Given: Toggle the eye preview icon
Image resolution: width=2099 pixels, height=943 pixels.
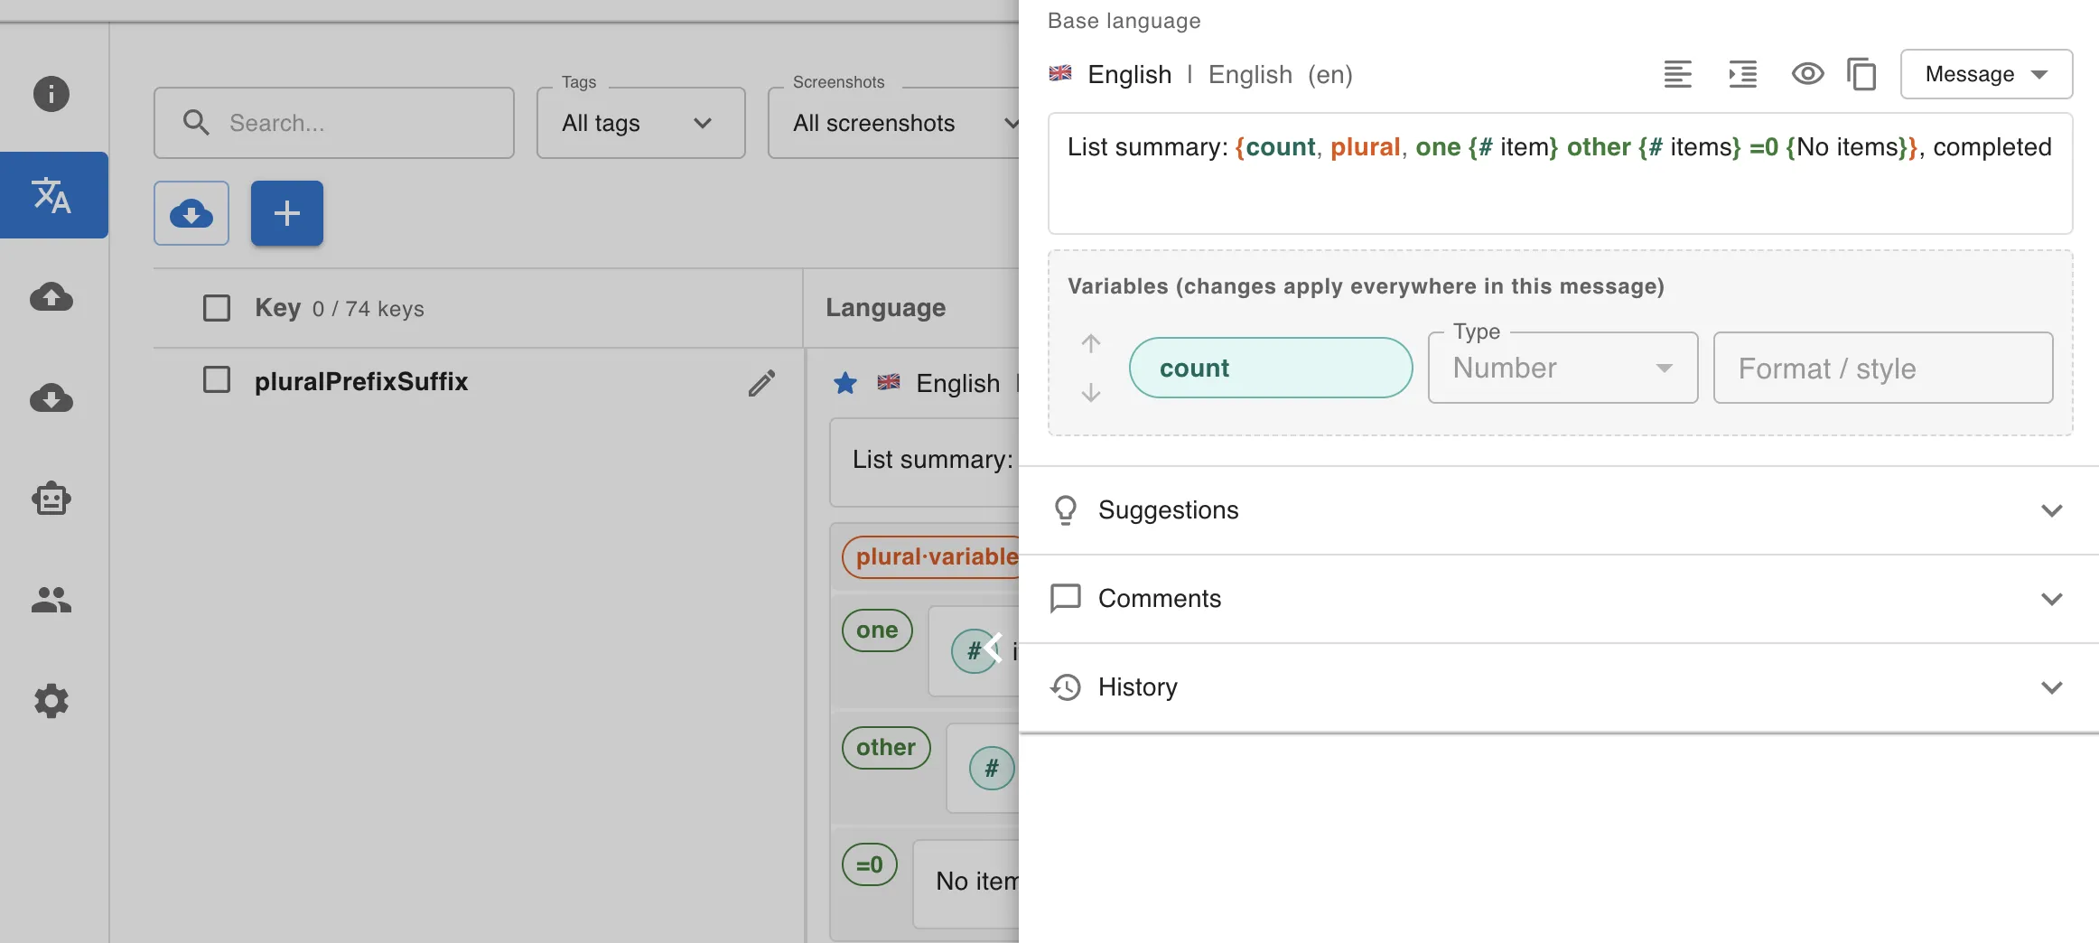Looking at the screenshot, I should tap(1807, 74).
